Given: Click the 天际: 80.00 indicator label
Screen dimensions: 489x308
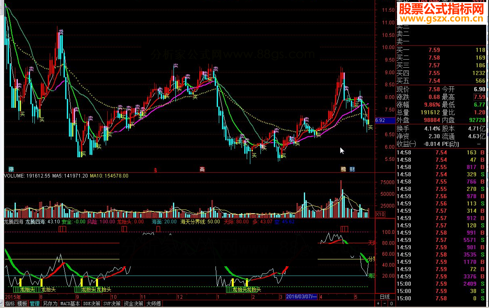Looking at the screenshot, I should click(x=236, y=222).
